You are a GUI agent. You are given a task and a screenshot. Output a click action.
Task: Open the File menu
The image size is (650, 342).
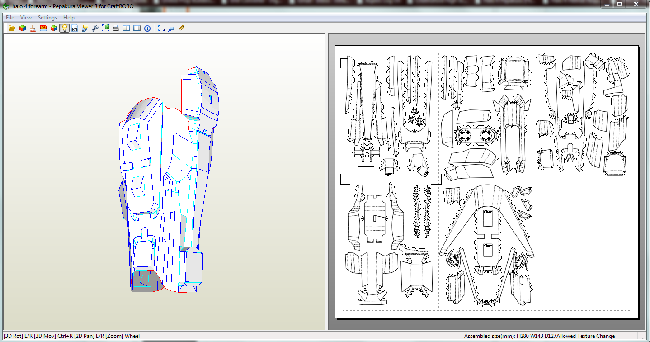tap(10, 18)
